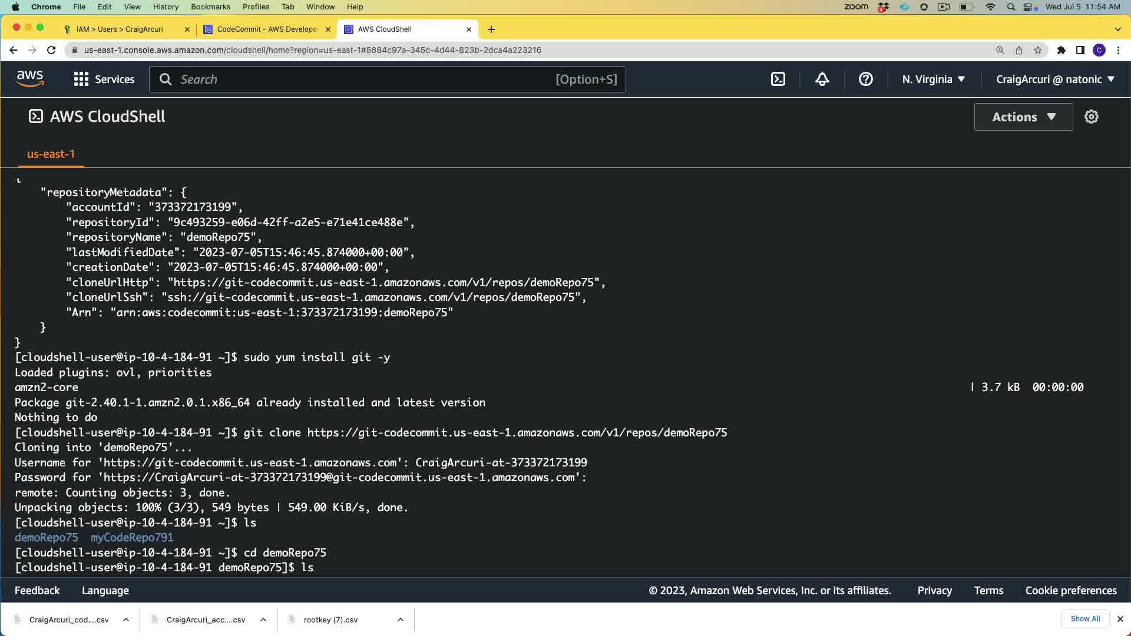Open CloudShell settings gear icon
1131x636 pixels.
tap(1091, 117)
